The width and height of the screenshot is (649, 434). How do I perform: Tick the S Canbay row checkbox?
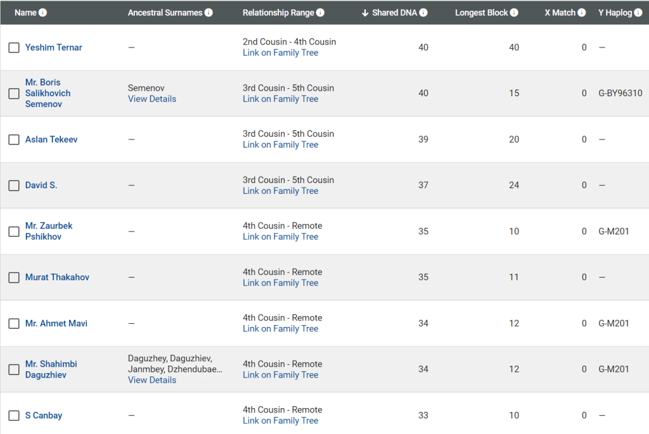coord(14,416)
